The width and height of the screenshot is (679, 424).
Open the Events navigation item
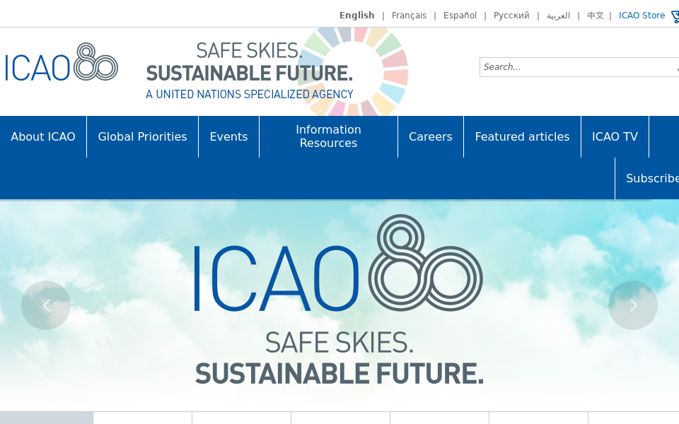point(228,136)
